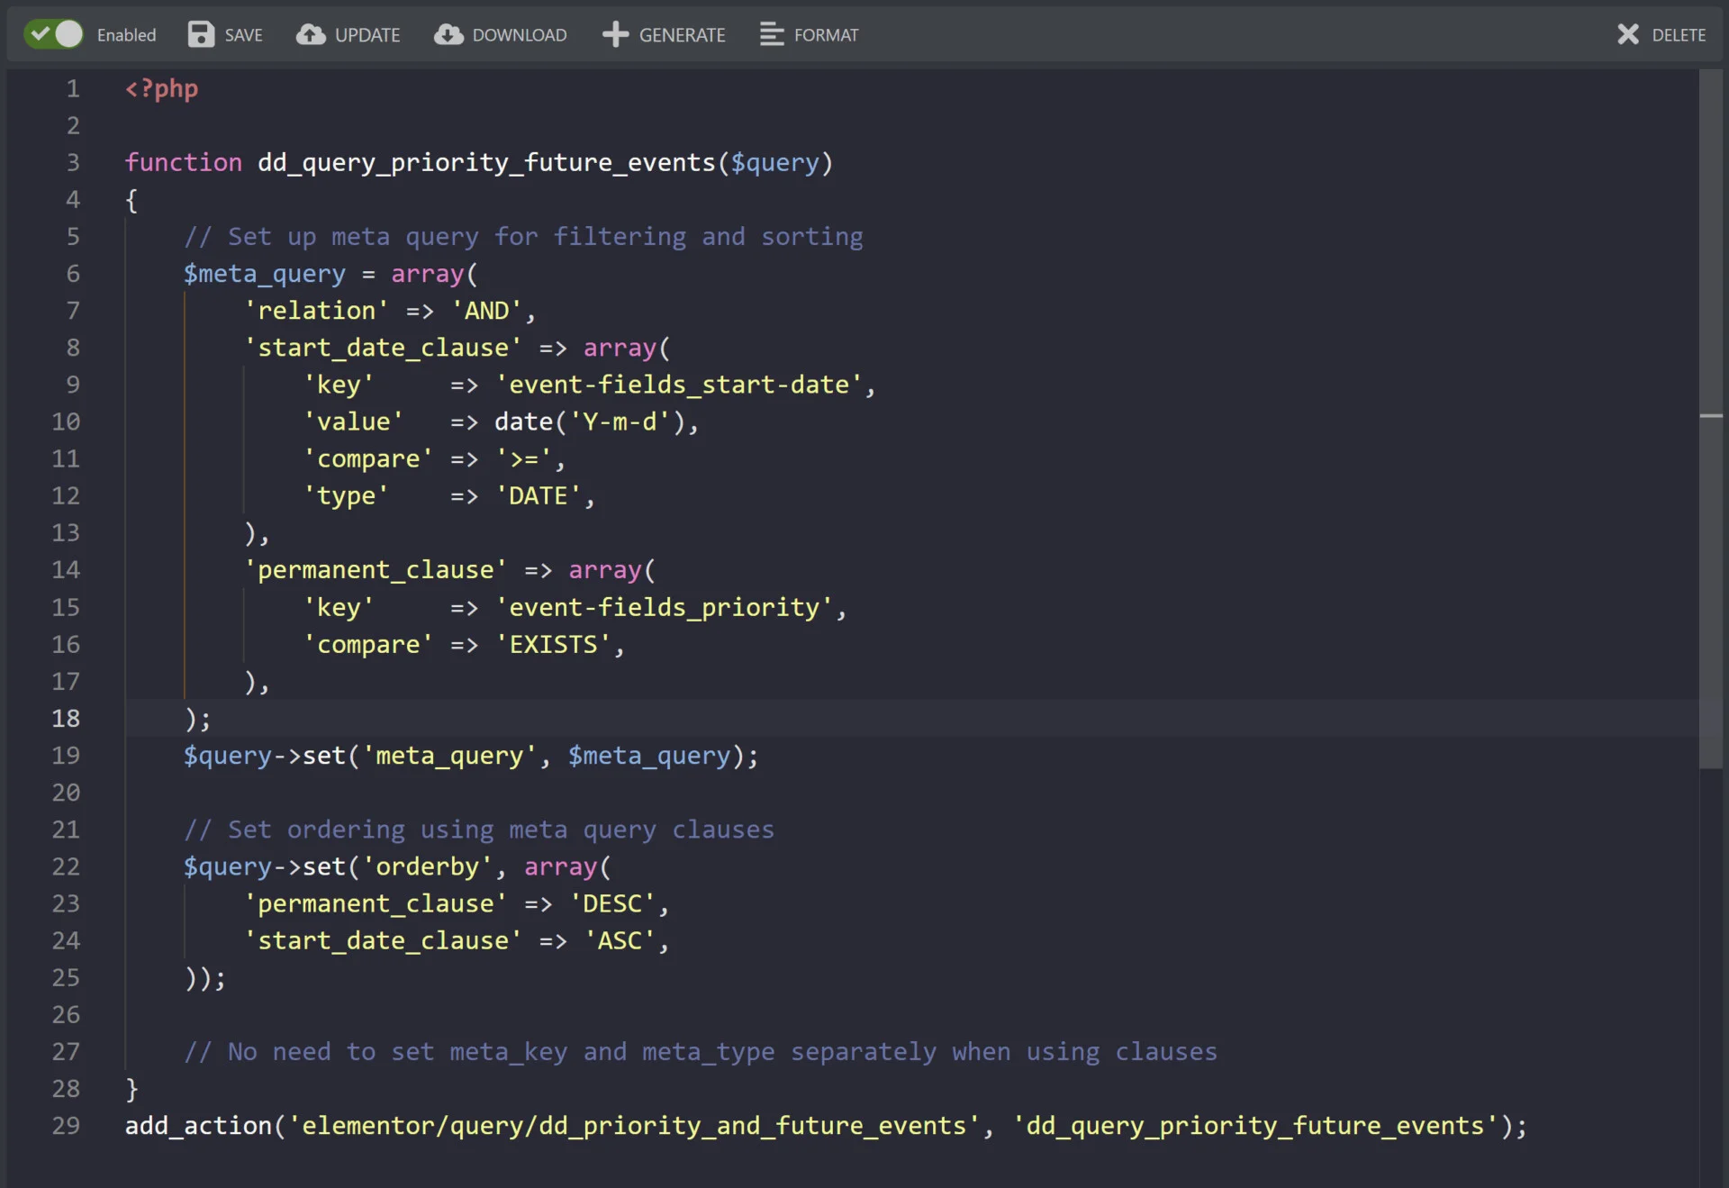
Task: Click the GENERATE button label
Action: [682, 35]
